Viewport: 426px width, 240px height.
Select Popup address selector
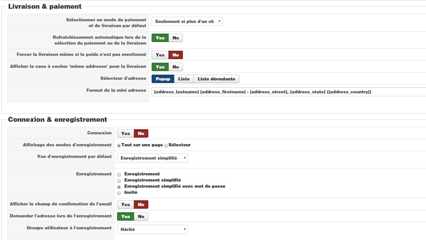tap(163, 79)
